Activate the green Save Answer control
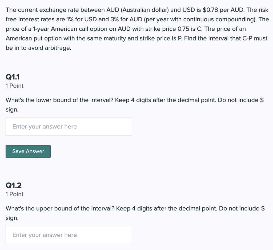 click(x=28, y=151)
